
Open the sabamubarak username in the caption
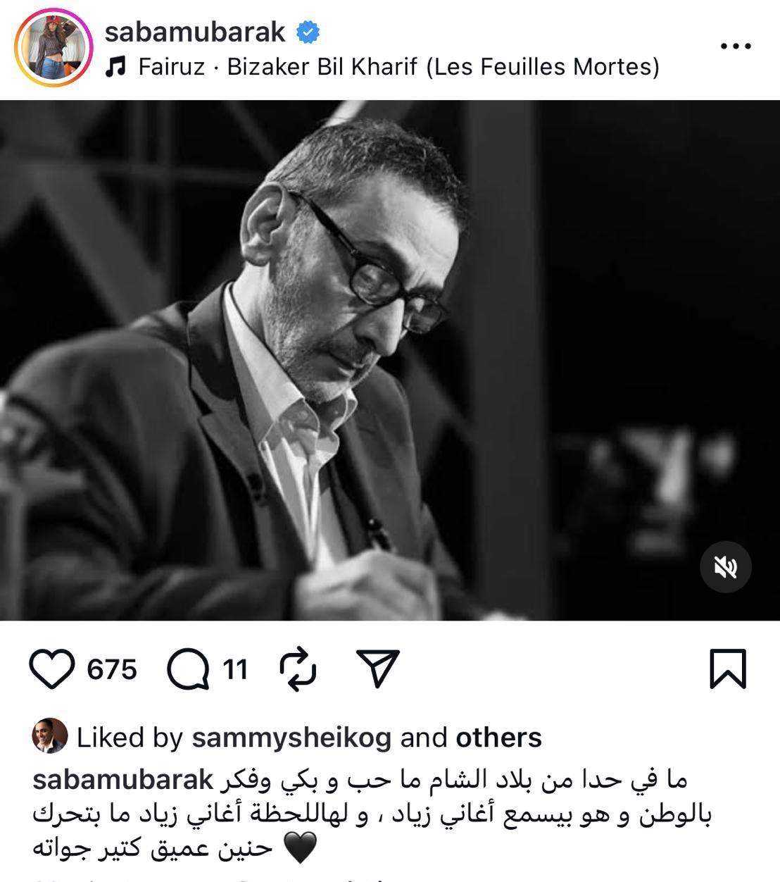coord(123,780)
